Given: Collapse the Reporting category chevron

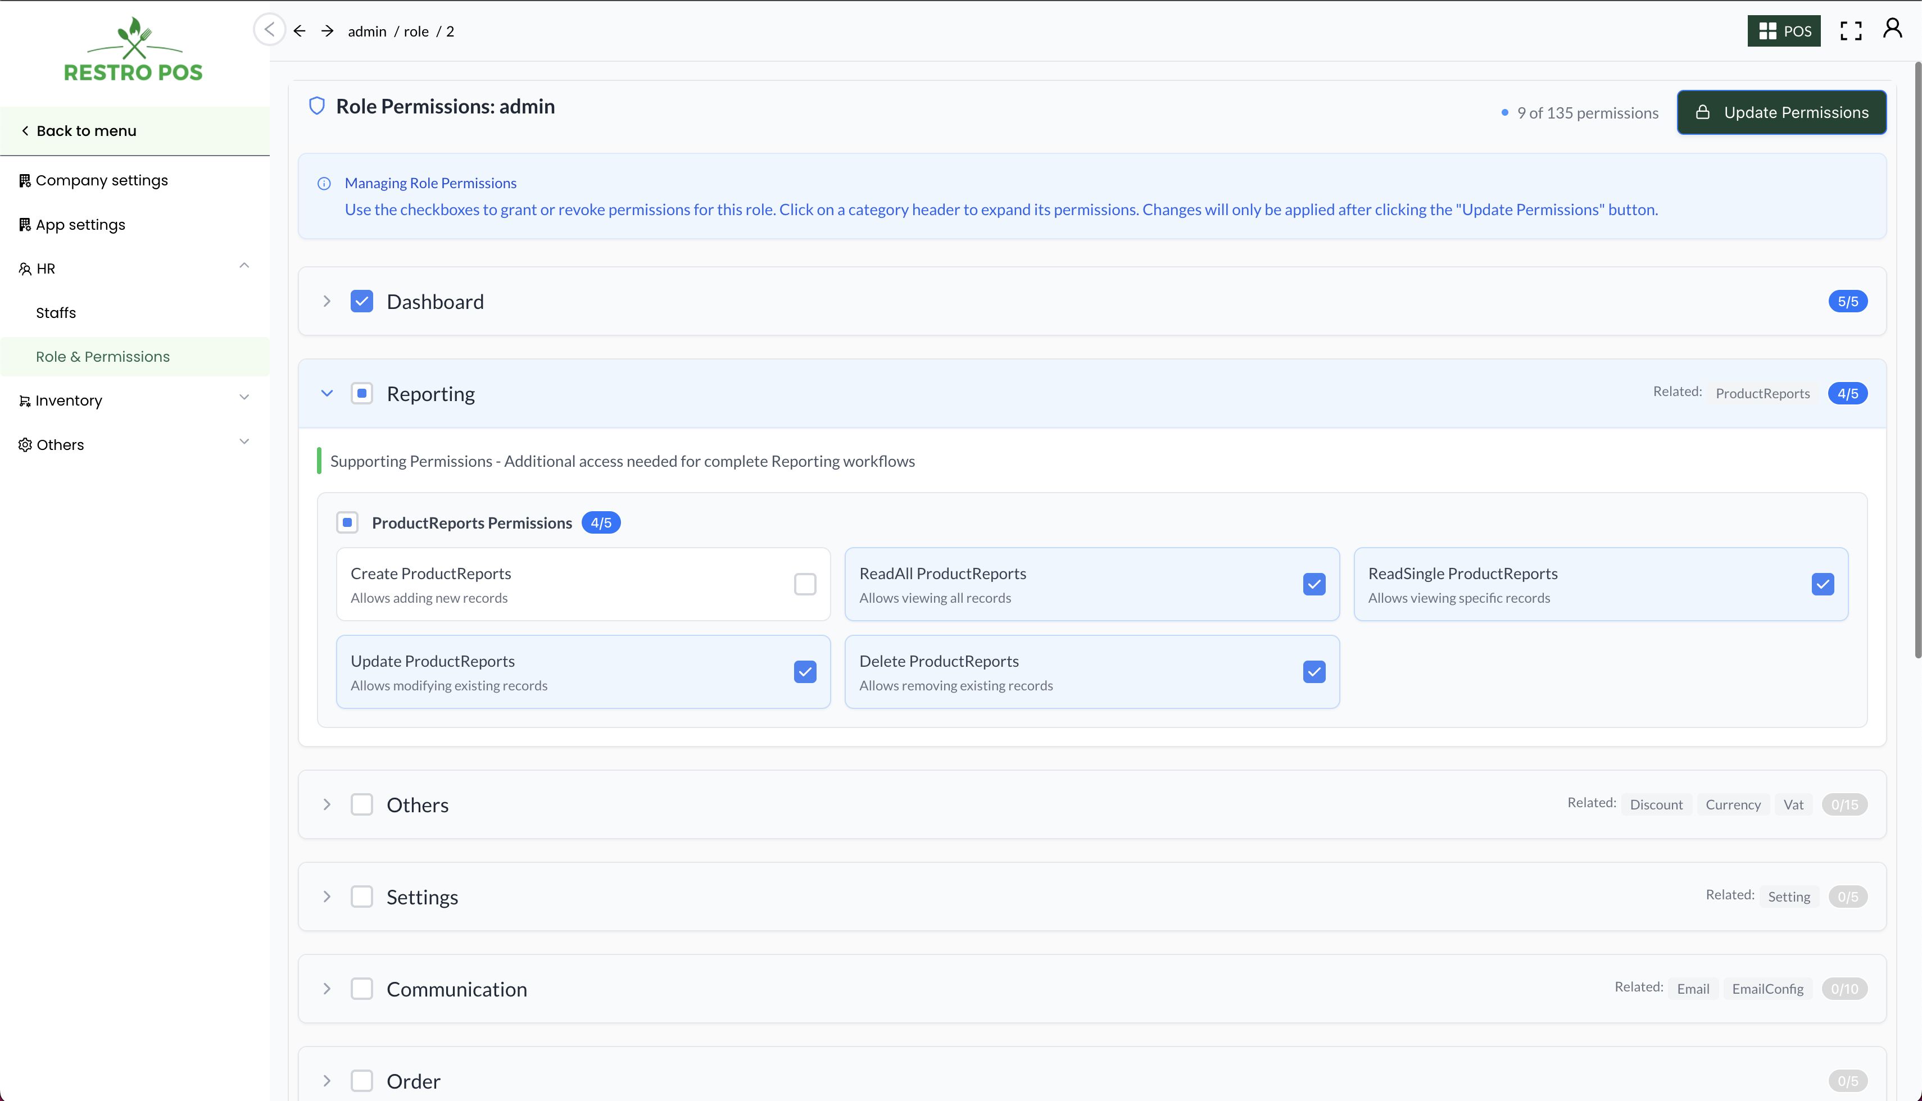Looking at the screenshot, I should pyautogui.click(x=327, y=393).
